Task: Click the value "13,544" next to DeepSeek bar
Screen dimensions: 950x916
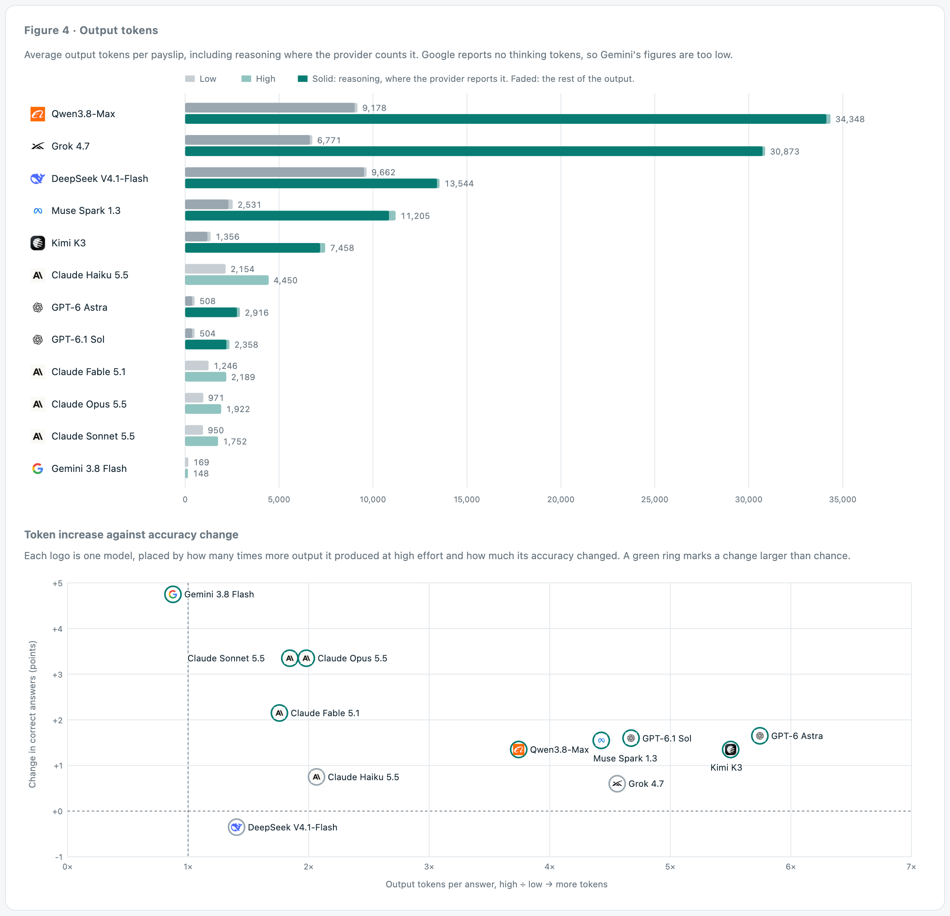Action: [459, 184]
